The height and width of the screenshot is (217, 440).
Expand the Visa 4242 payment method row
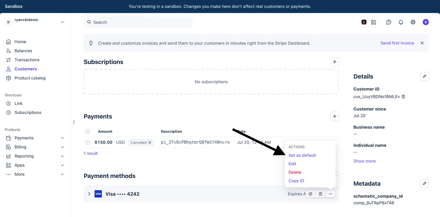coord(89,194)
